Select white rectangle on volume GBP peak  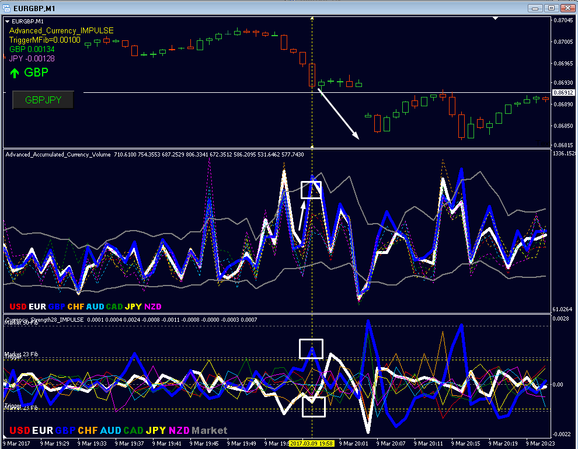[311, 190]
